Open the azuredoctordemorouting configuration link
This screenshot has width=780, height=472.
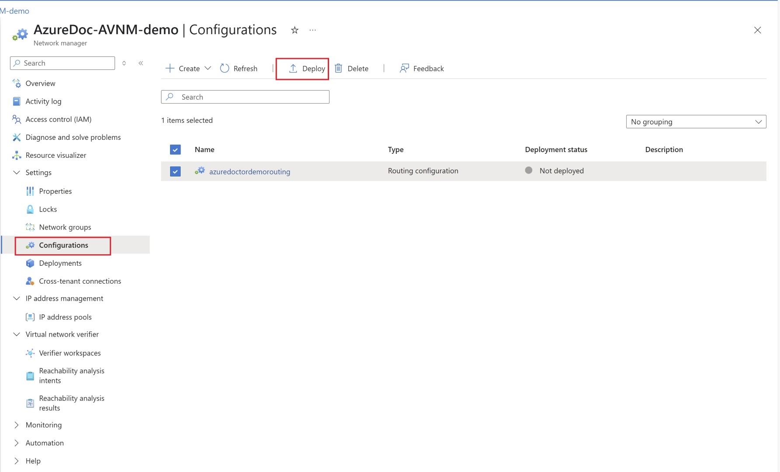(x=250, y=171)
